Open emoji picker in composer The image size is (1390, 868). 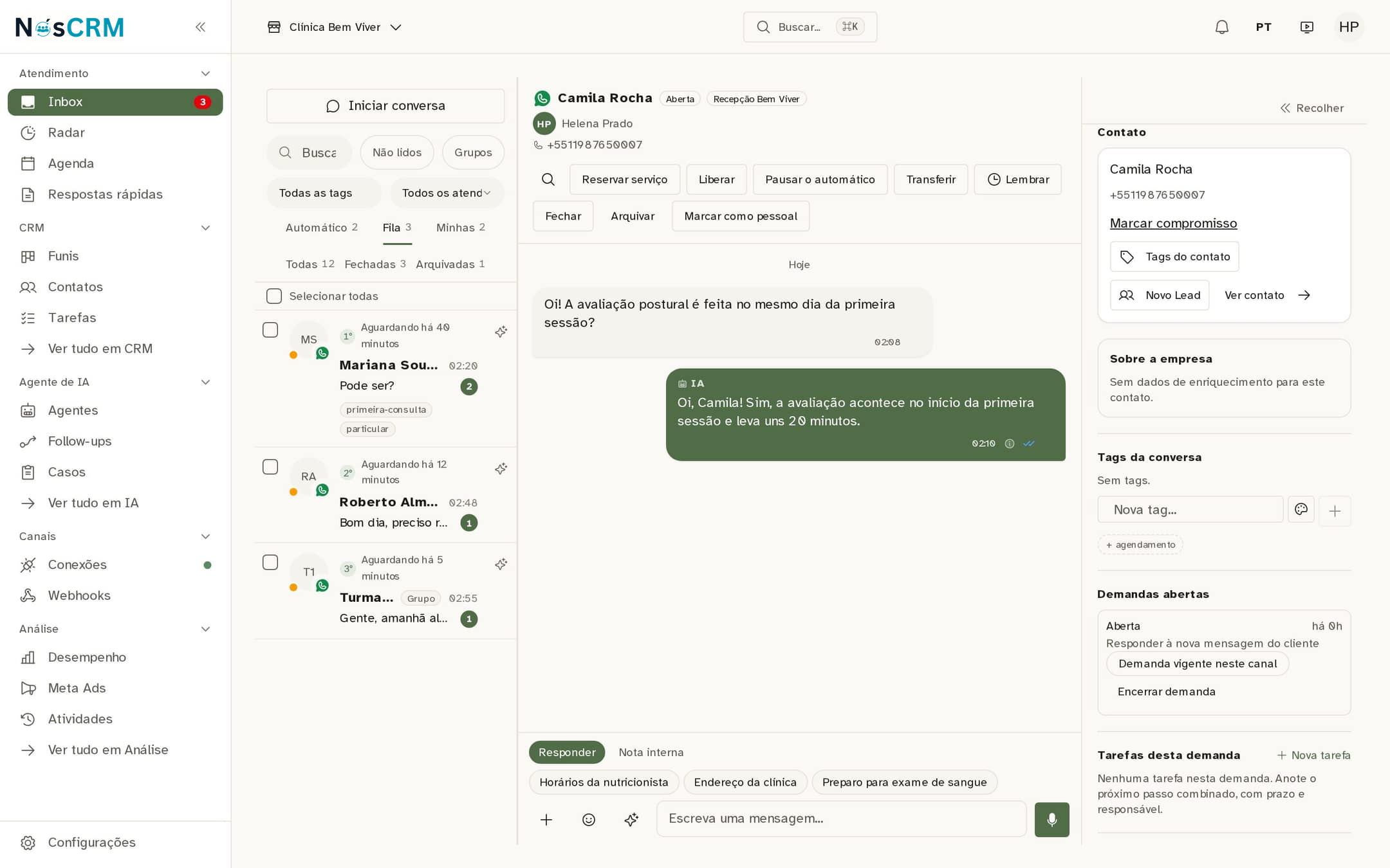(x=589, y=820)
